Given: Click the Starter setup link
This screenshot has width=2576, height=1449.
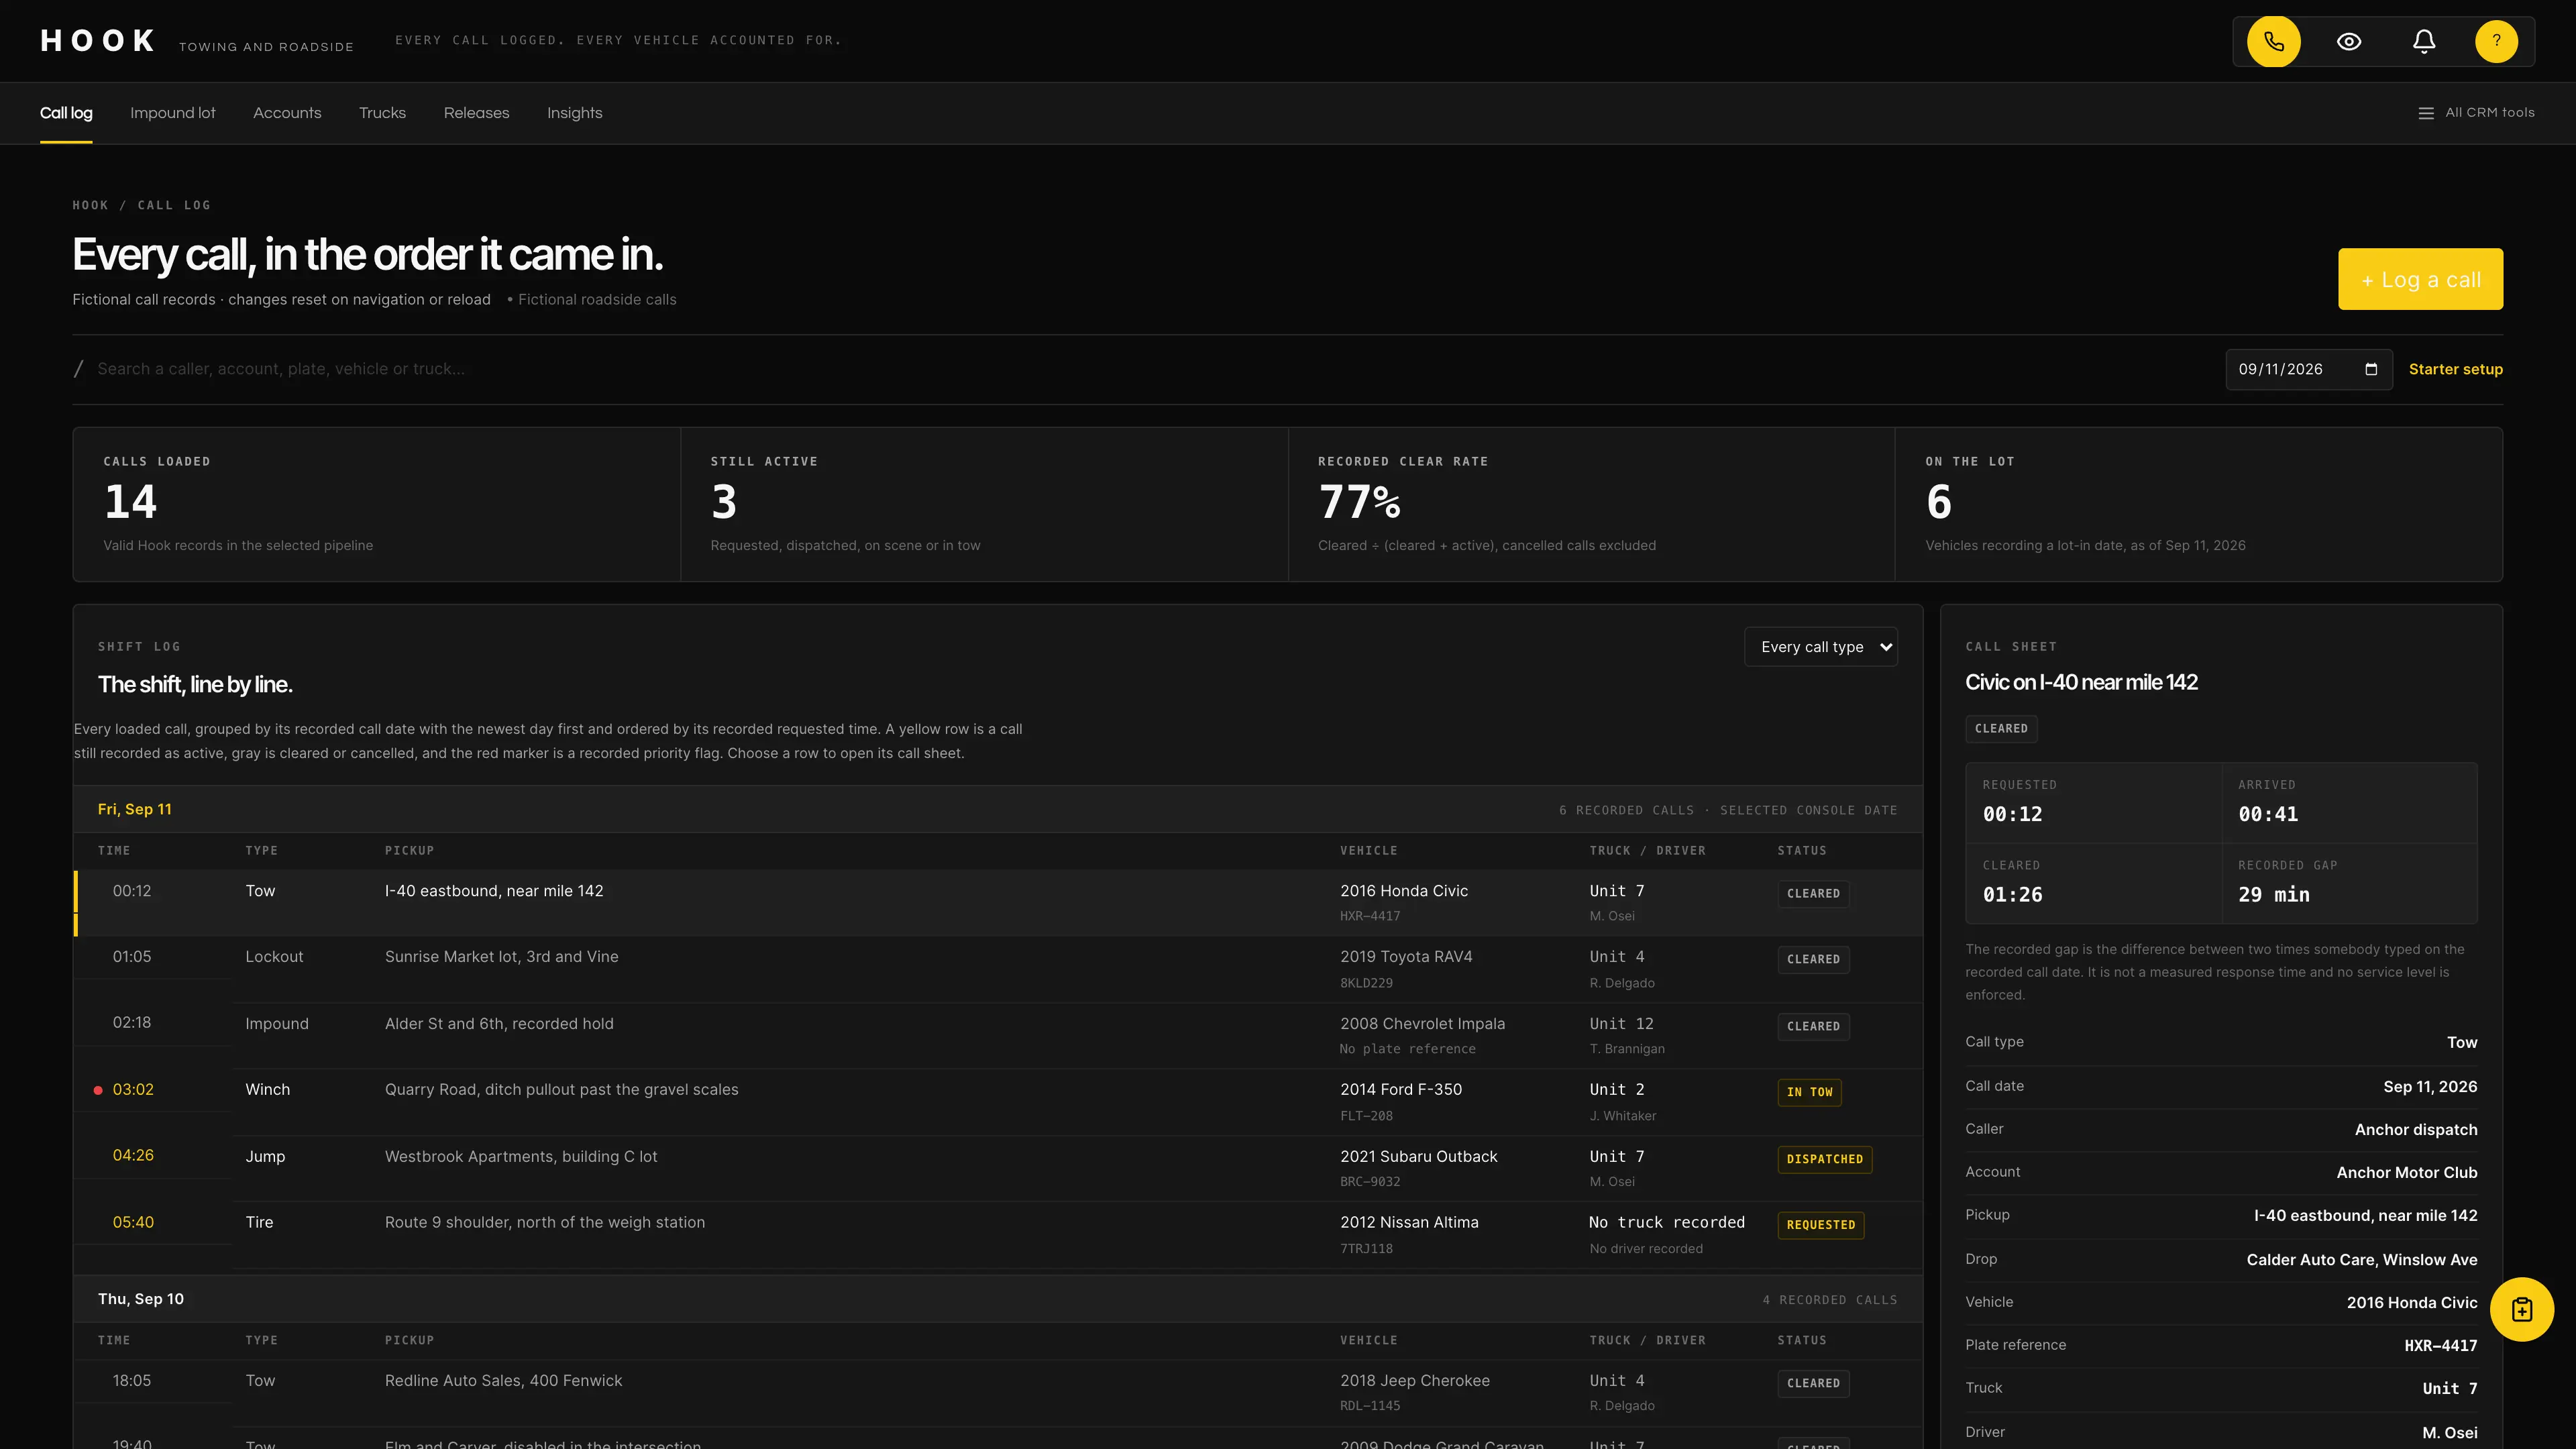Looking at the screenshot, I should (2455, 369).
